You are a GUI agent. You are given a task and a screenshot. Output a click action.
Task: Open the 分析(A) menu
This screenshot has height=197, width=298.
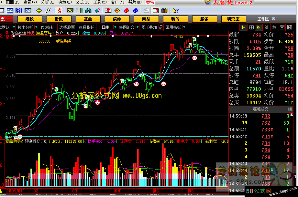(x=48, y=2)
